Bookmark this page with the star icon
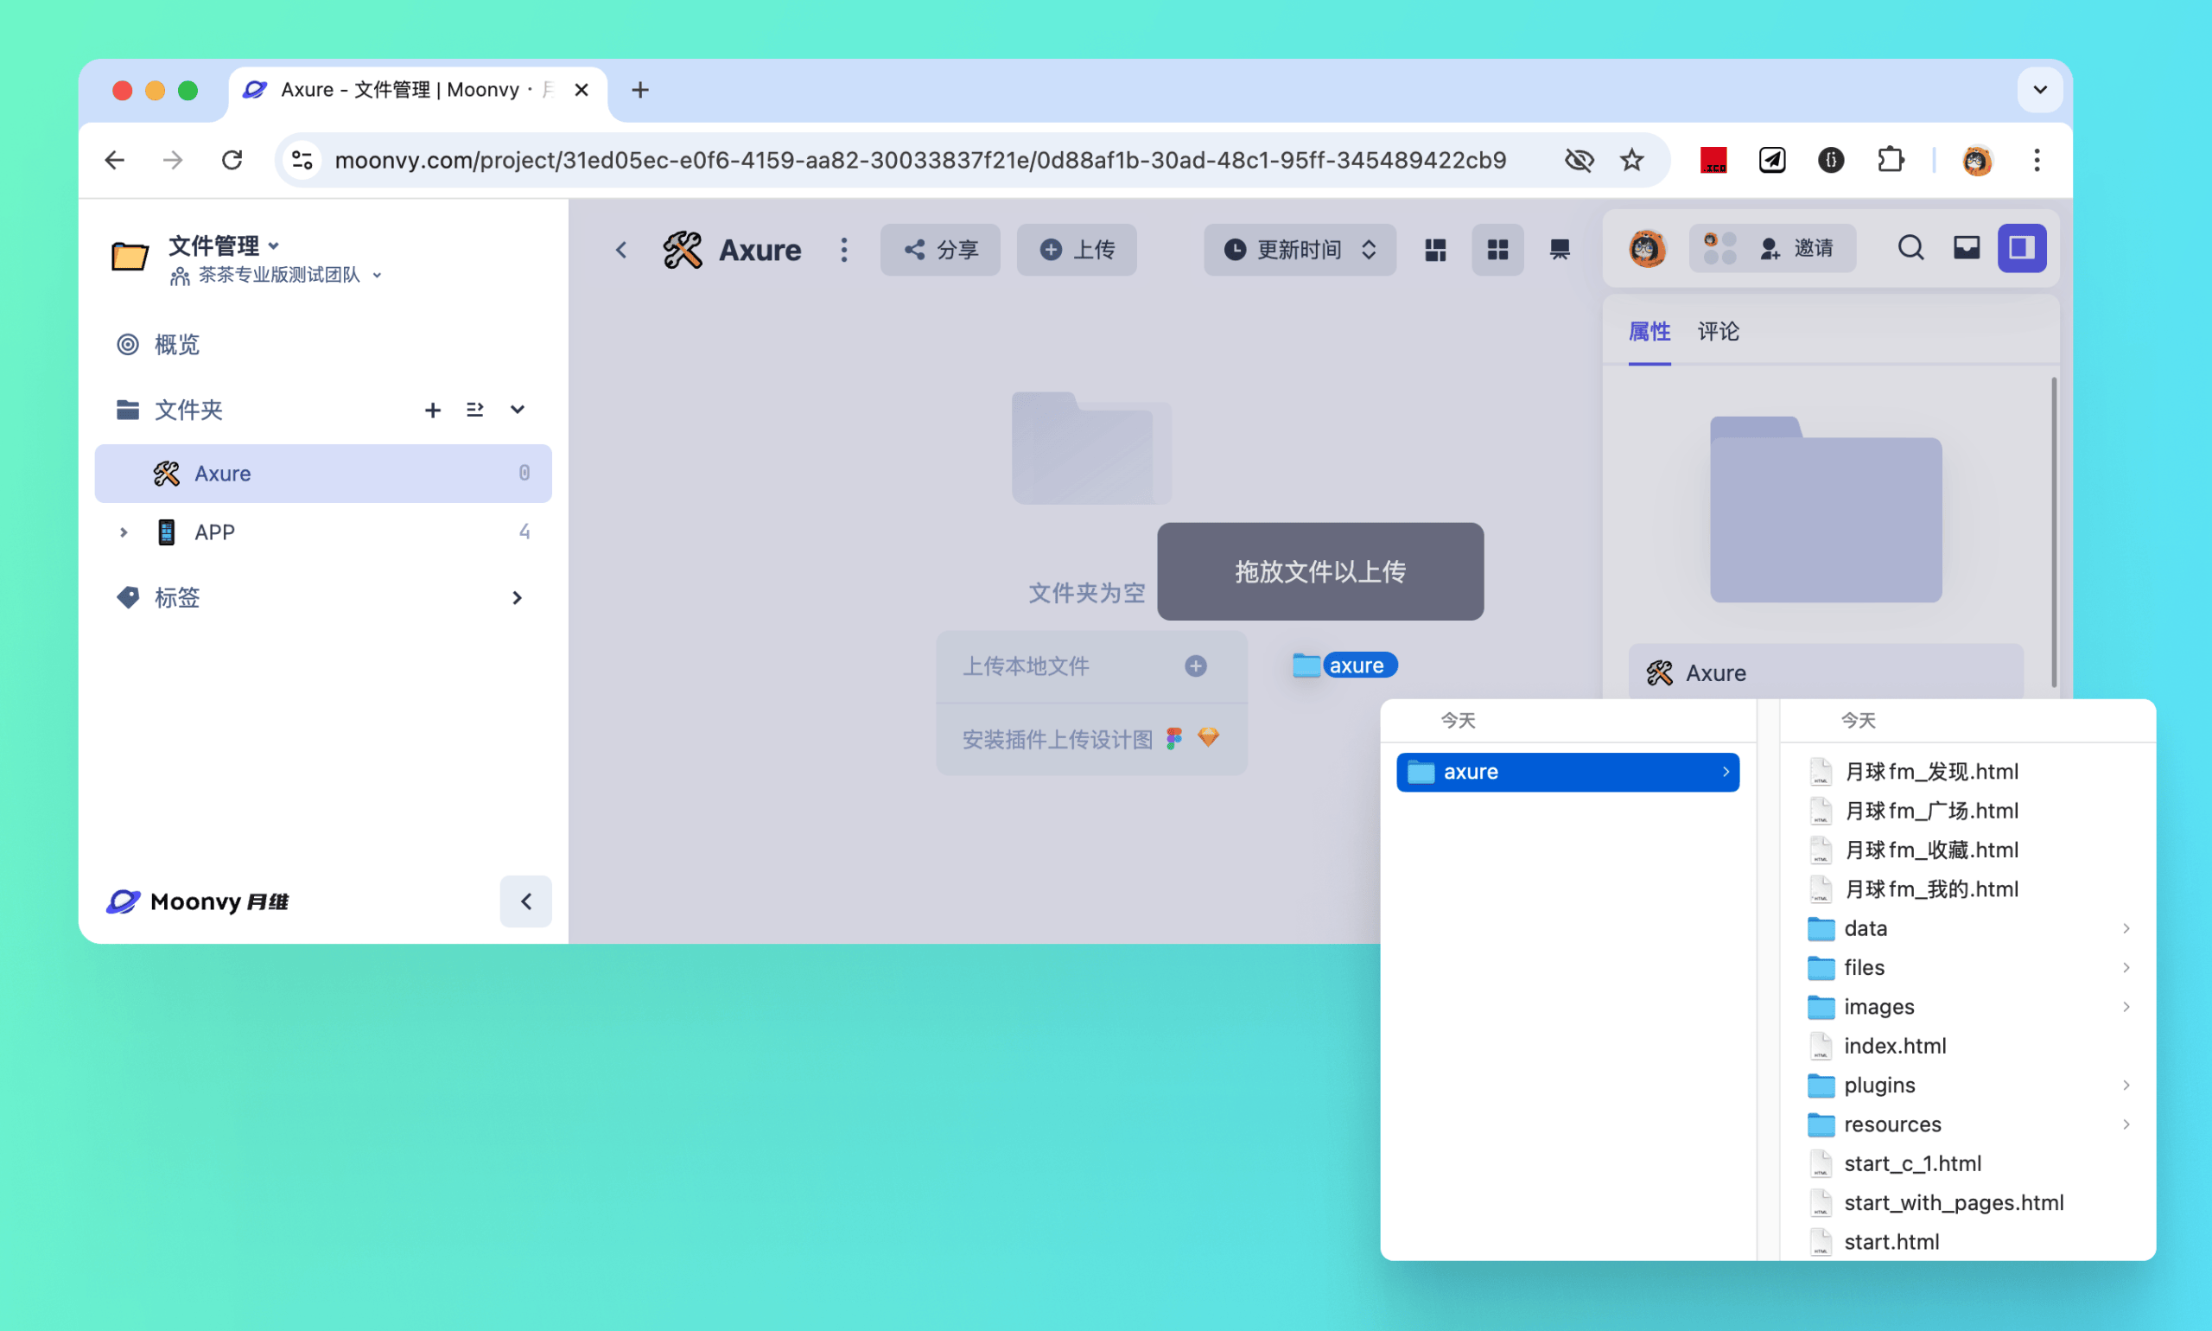The image size is (2212, 1331). [x=1632, y=161]
